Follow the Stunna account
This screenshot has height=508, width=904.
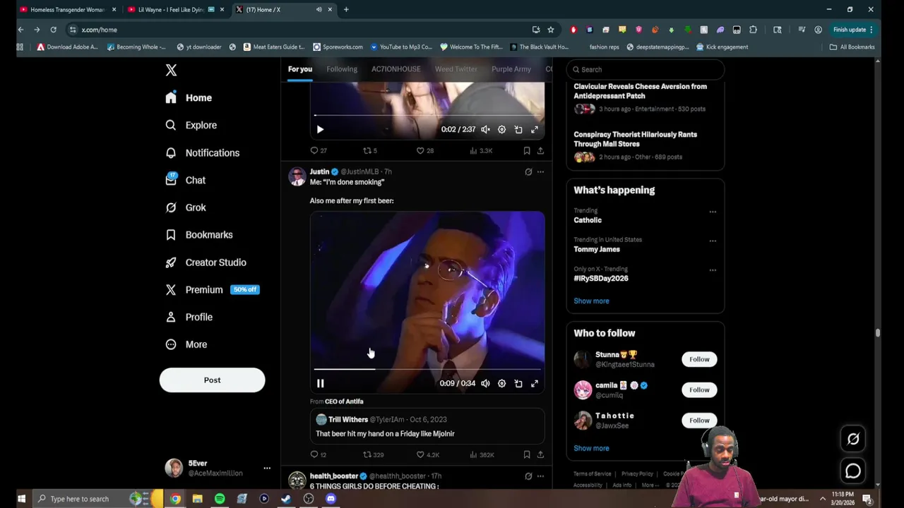tap(699, 359)
